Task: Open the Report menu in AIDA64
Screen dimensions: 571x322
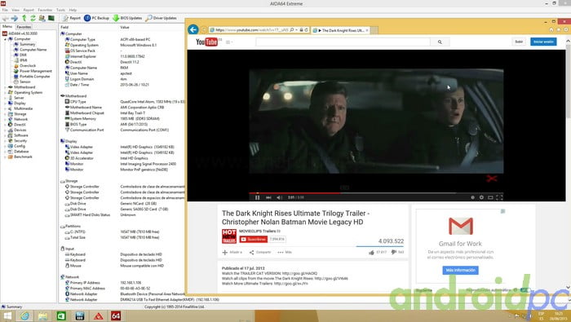Action: point(29,10)
